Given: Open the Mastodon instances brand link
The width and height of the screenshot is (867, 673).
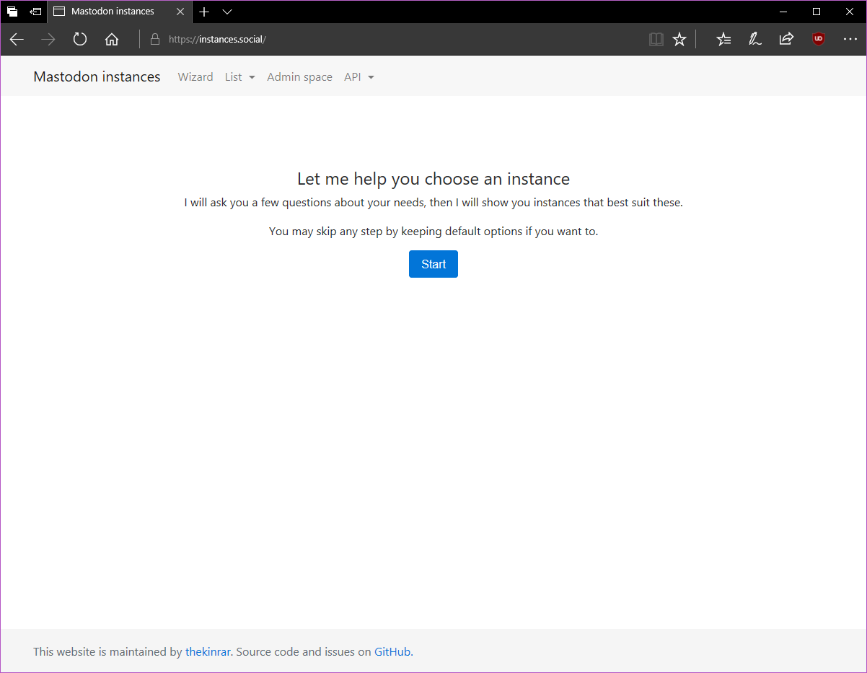Looking at the screenshot, I should (x=97, y=76).
